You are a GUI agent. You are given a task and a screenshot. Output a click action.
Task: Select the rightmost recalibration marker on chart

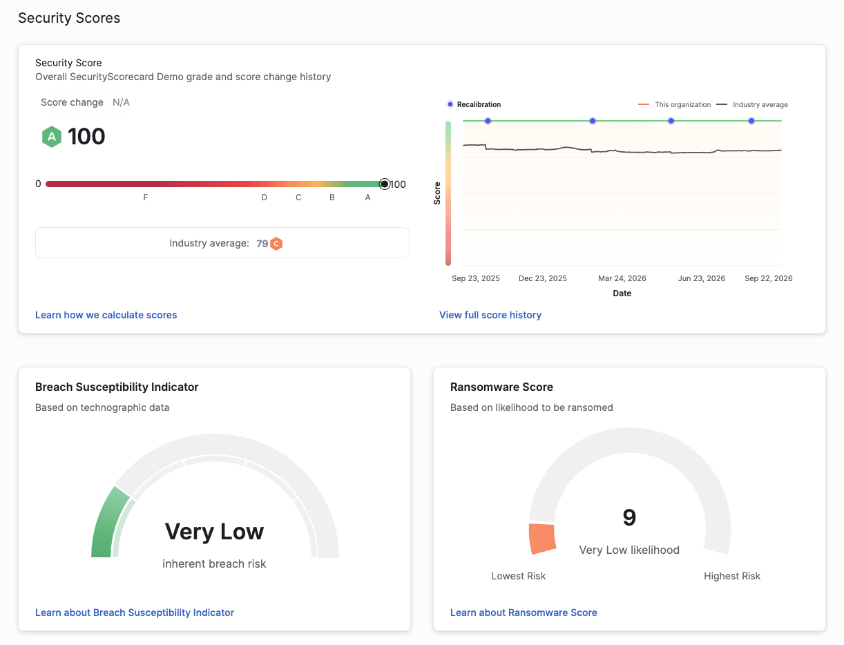[751, 121]
